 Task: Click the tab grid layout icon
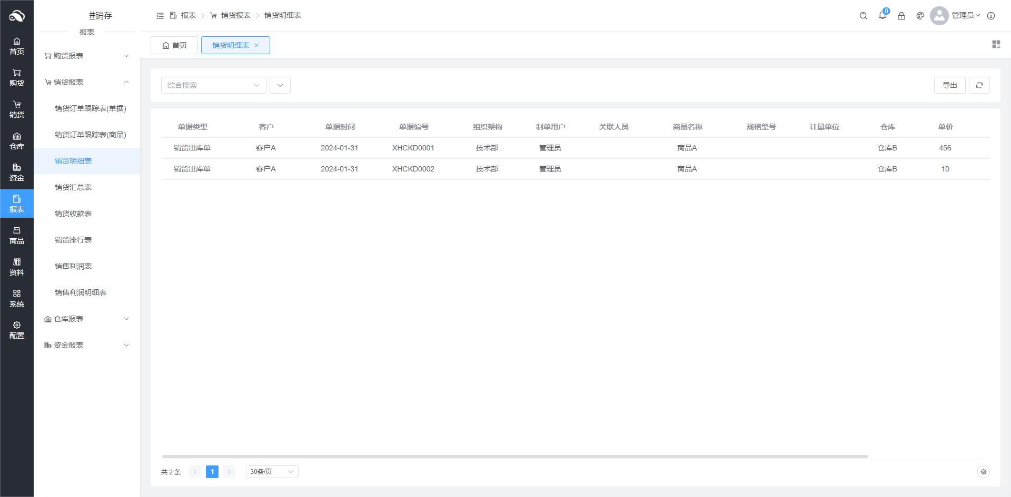[x=996, y=45]
